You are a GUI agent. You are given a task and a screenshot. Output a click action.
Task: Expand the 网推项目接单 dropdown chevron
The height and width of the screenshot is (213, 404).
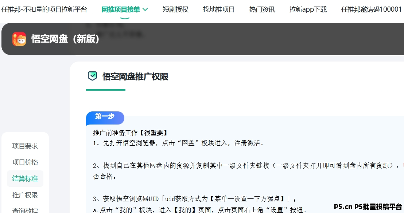145,10
